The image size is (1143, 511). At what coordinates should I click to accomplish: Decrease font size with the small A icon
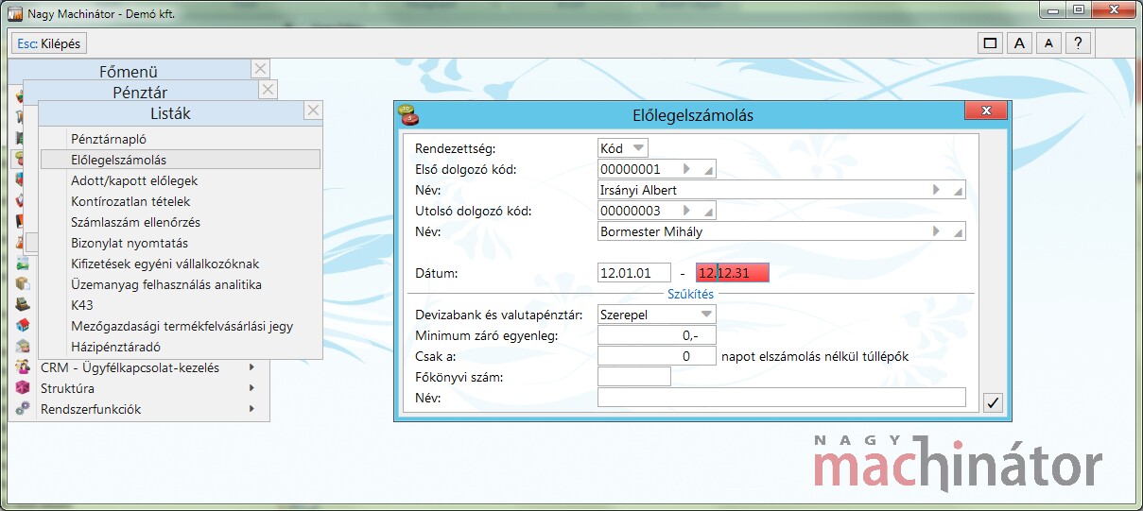pyautogui.click(x=1048, y=43)
